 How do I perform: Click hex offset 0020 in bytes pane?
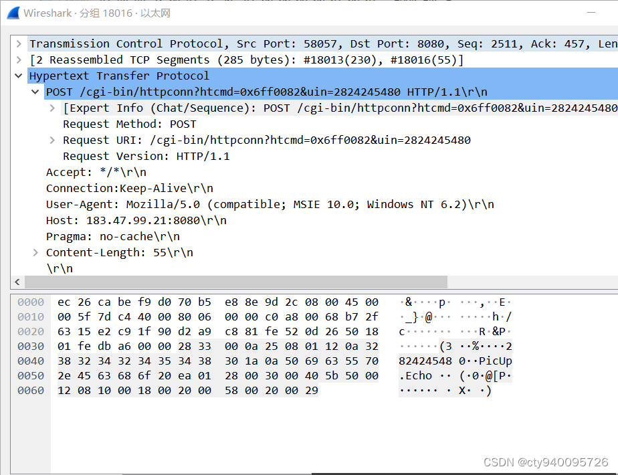31,332
